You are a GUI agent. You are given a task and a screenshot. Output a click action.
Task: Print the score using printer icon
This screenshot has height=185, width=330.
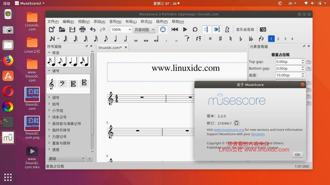point(82,29)
